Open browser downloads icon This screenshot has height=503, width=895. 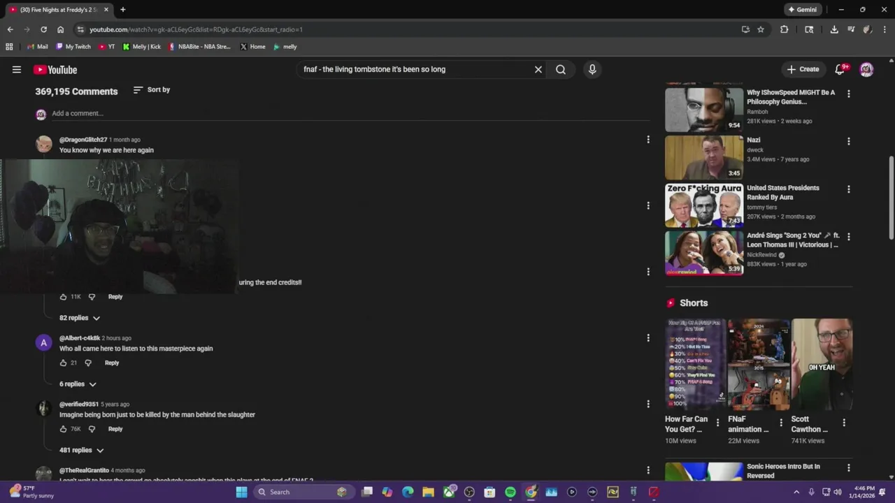coord(834,29)
